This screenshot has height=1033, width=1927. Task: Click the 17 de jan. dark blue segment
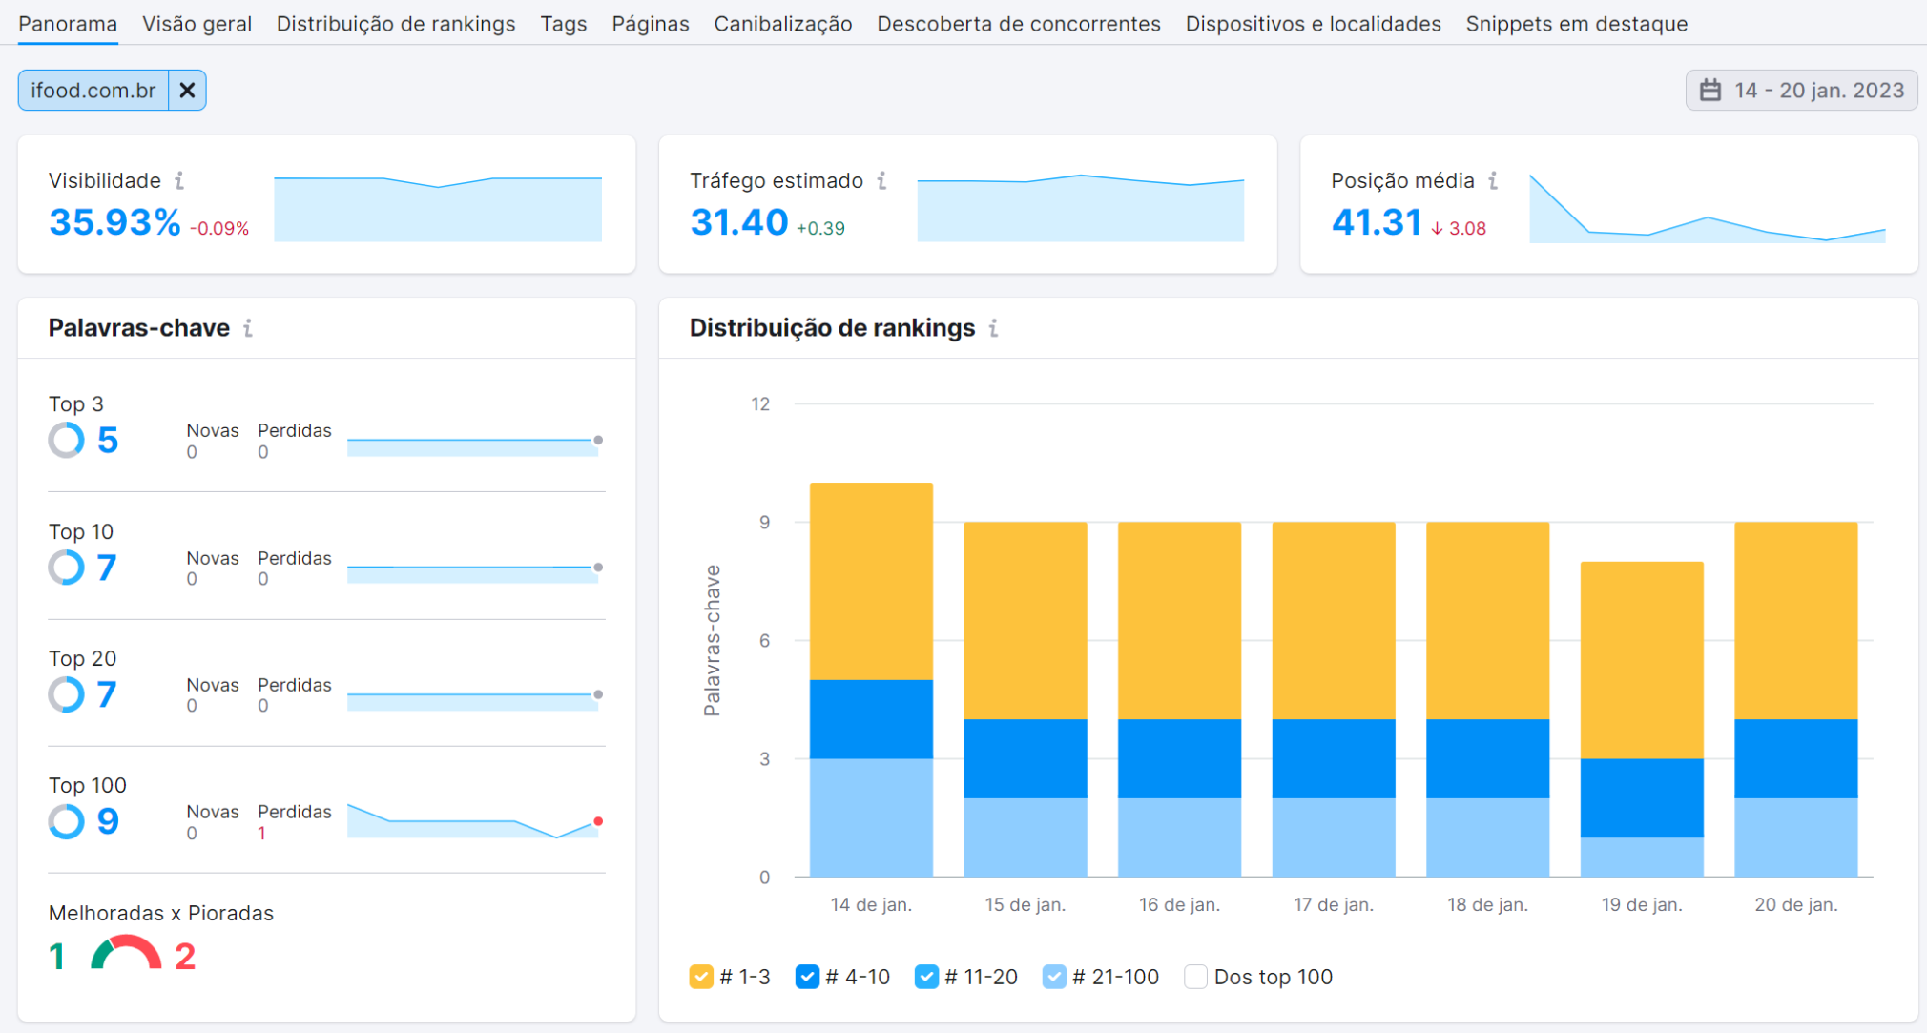[x=1334, y=758]
